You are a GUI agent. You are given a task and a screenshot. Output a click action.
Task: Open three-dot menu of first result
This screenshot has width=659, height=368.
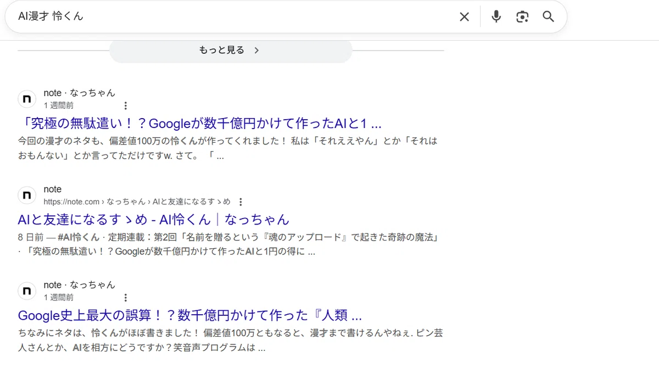pyautogui.click(x=126, y=105)
